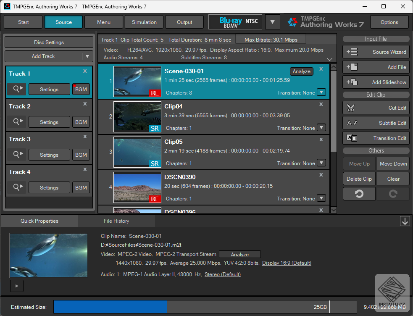The width and height of the screenshot is (413, 316).
Task: Open Transition dropdown for DSCN0390
Action: click(x=321, y=198)
